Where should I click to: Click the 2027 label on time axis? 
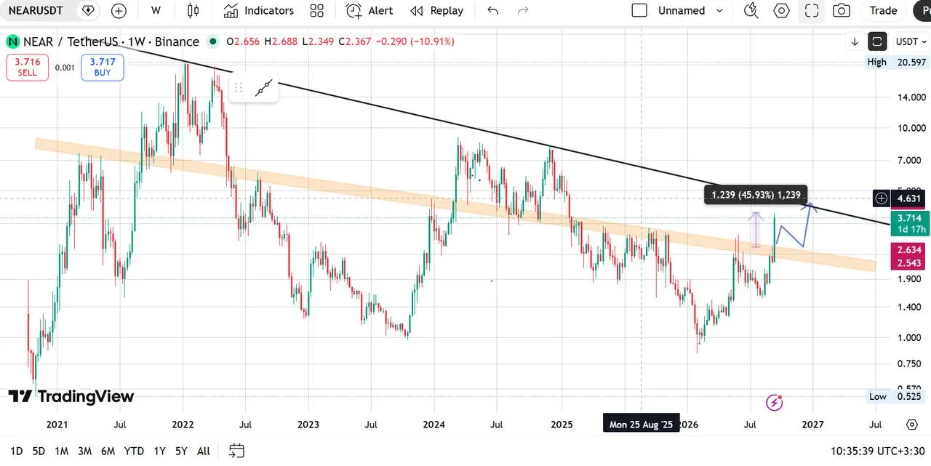pos(812,424)
